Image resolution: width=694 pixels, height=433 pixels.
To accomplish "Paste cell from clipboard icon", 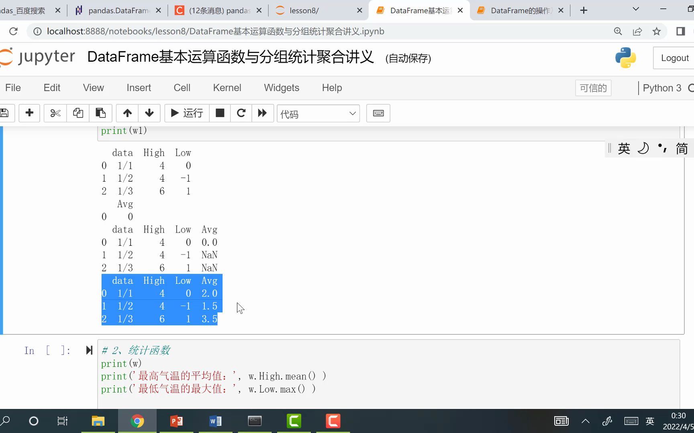I will click(x=100, y=113).
